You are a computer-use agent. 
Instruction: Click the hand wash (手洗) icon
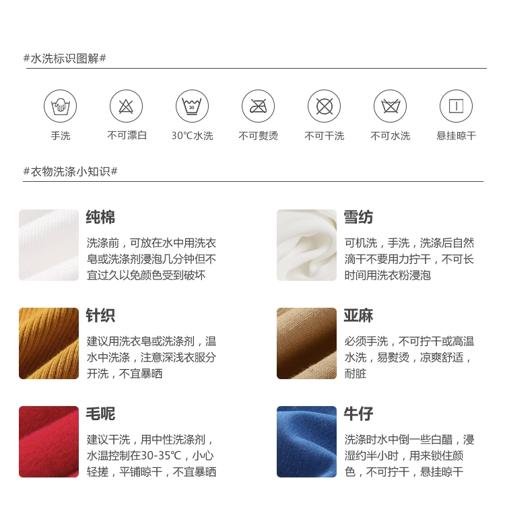click(x=61, y=106)
